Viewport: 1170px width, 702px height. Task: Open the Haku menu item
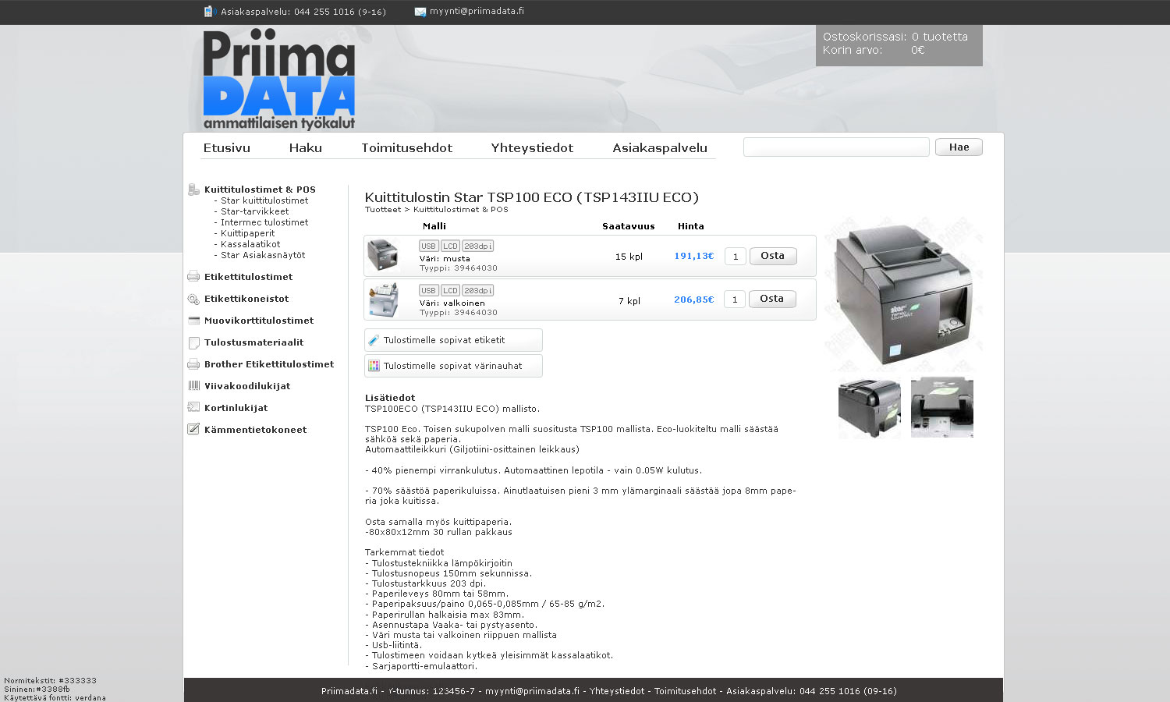coord(306,148)
